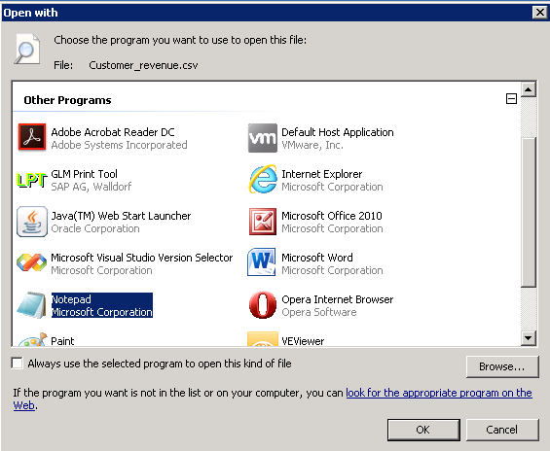Cancel the Open with dialog
The width and height of the screenshot is (550, 451).
(x=502, y=430)
